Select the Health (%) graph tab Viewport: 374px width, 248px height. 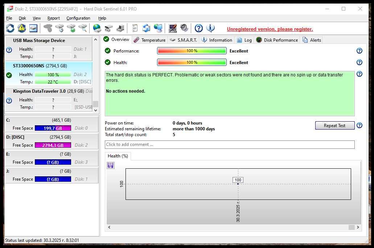118,156
